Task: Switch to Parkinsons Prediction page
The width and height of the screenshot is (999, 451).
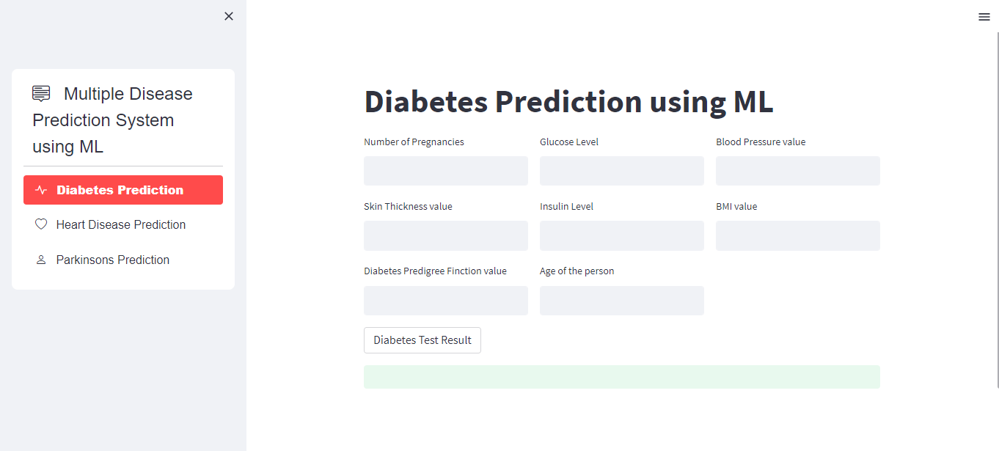Action: pos(113,260)
